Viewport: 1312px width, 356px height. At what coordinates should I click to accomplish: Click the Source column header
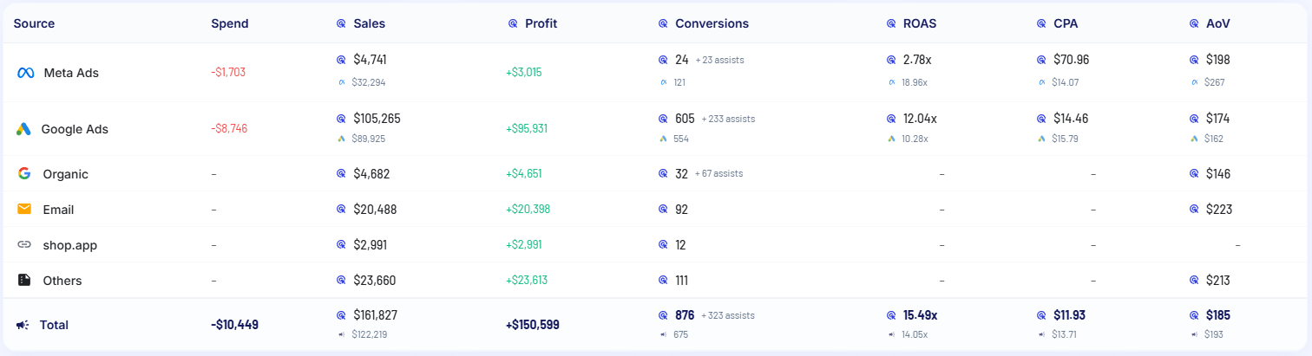(34, 23)
